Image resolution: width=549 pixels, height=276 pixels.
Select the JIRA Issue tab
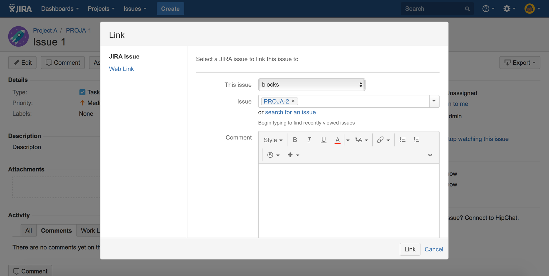coord(124,56)
